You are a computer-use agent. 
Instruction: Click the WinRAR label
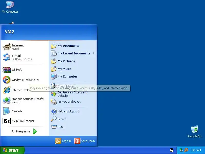[x=16, y=70]
